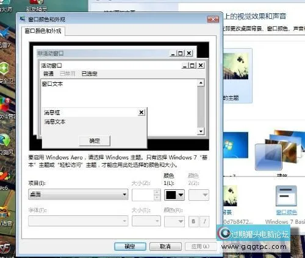Click the 窗口文本 text in preview
Viewport: 305px width, 258px height.
click(52, 84)
